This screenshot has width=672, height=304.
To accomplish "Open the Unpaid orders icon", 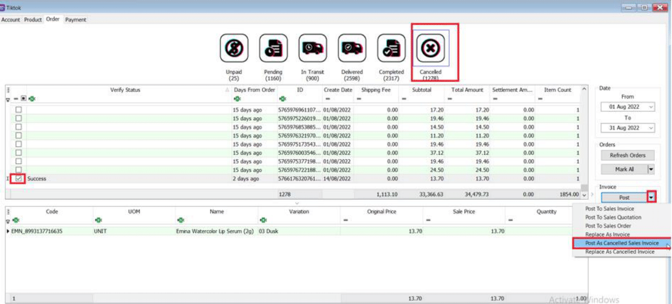I will point(234,48).
